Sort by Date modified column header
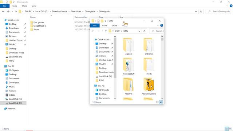Viewport: 233px width, 131px height. tap(81, 17)
